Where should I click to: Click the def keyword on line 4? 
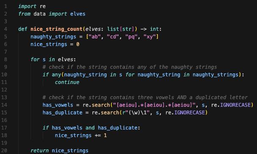coord(23,29)
